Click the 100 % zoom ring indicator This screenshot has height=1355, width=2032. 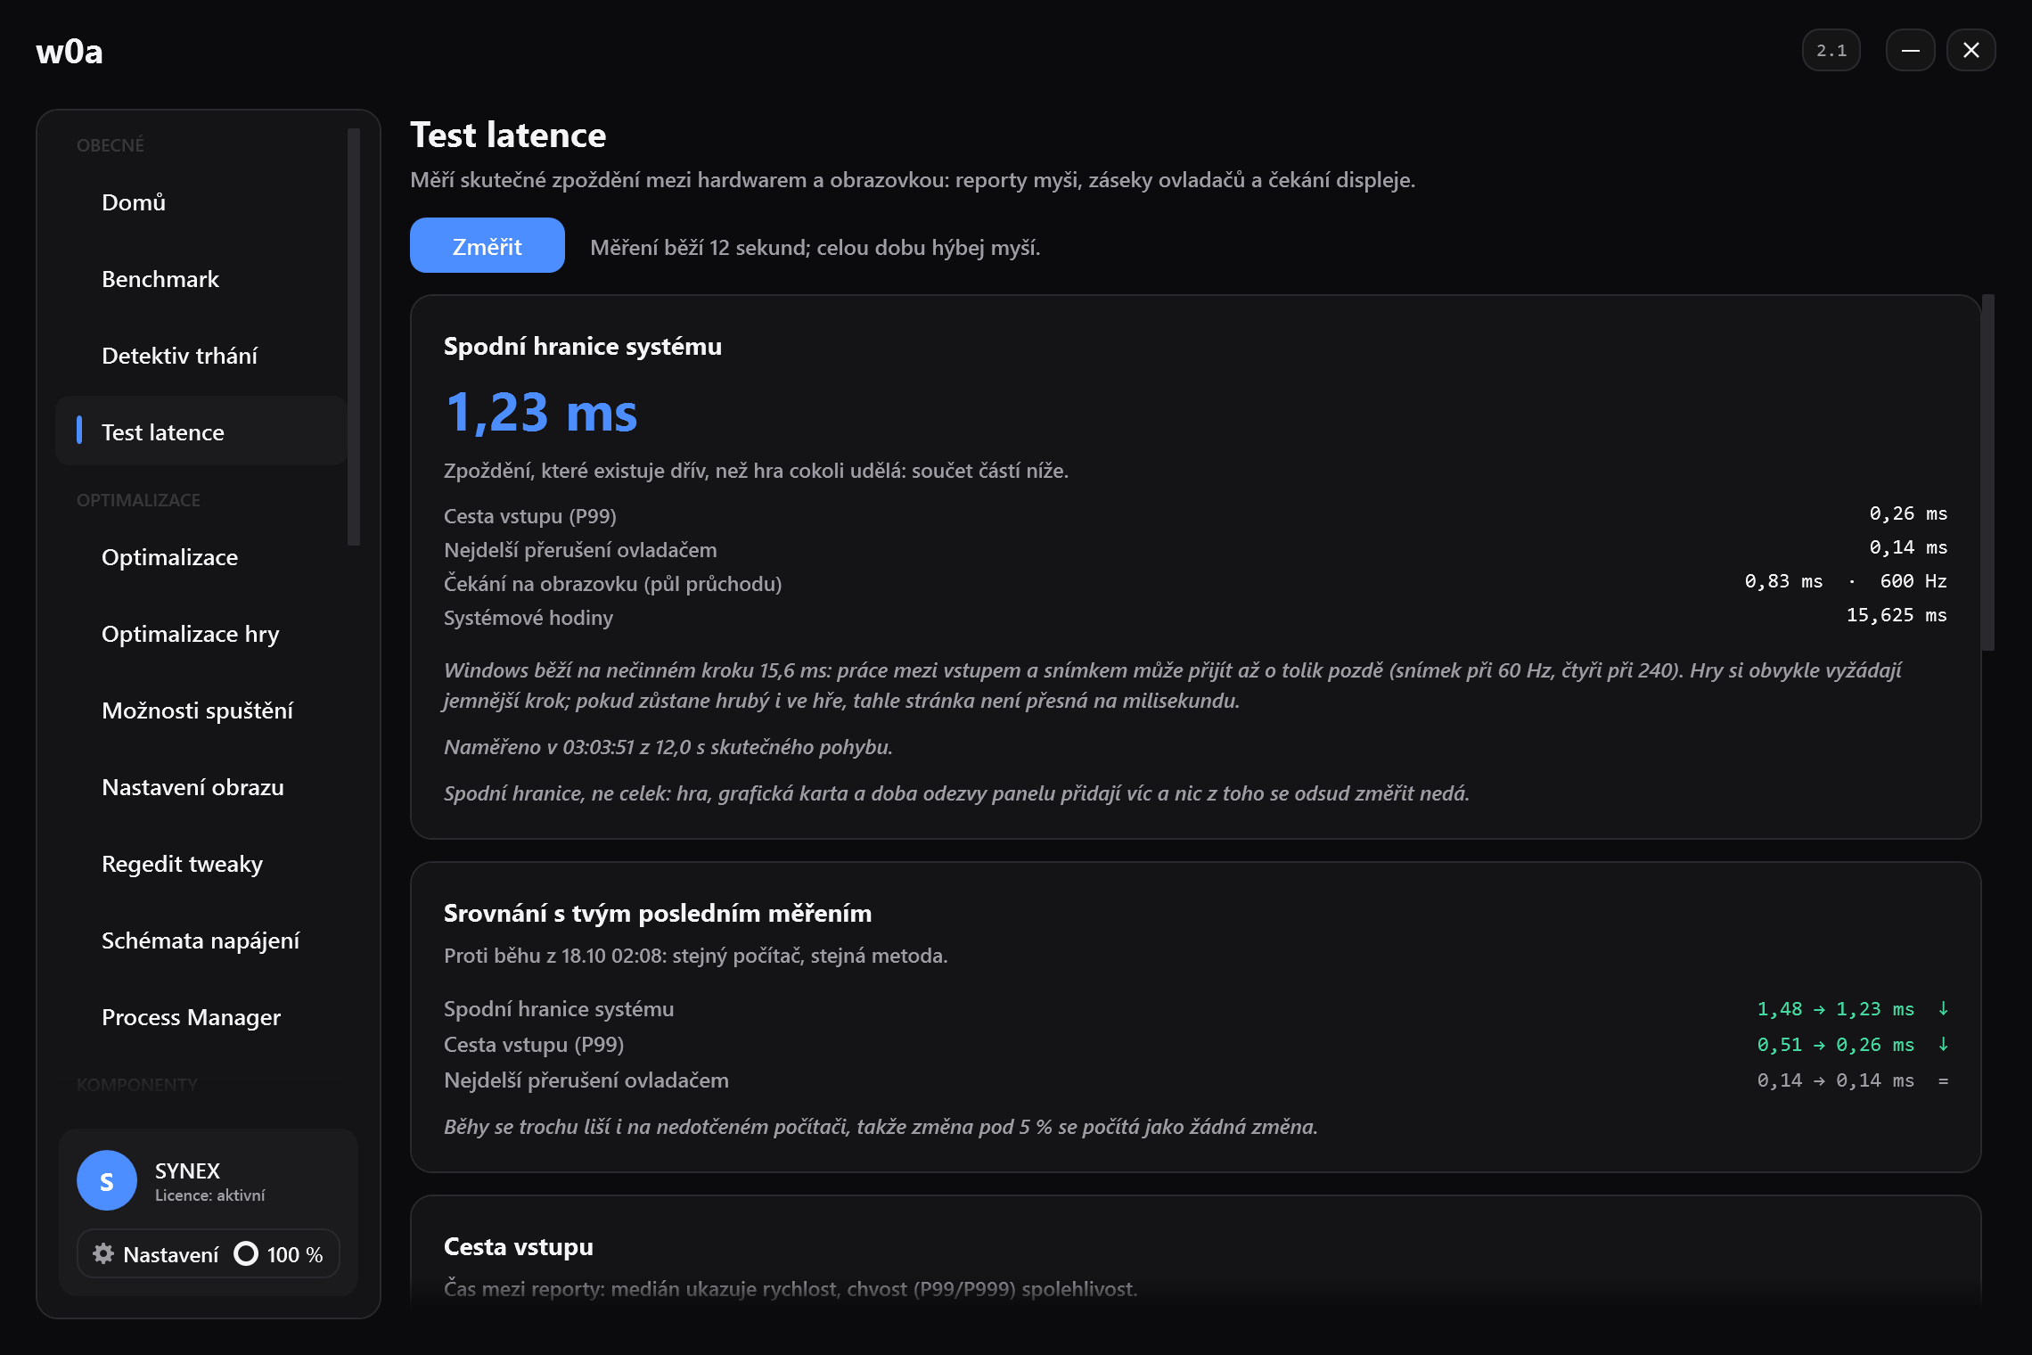click(246, 1253)
